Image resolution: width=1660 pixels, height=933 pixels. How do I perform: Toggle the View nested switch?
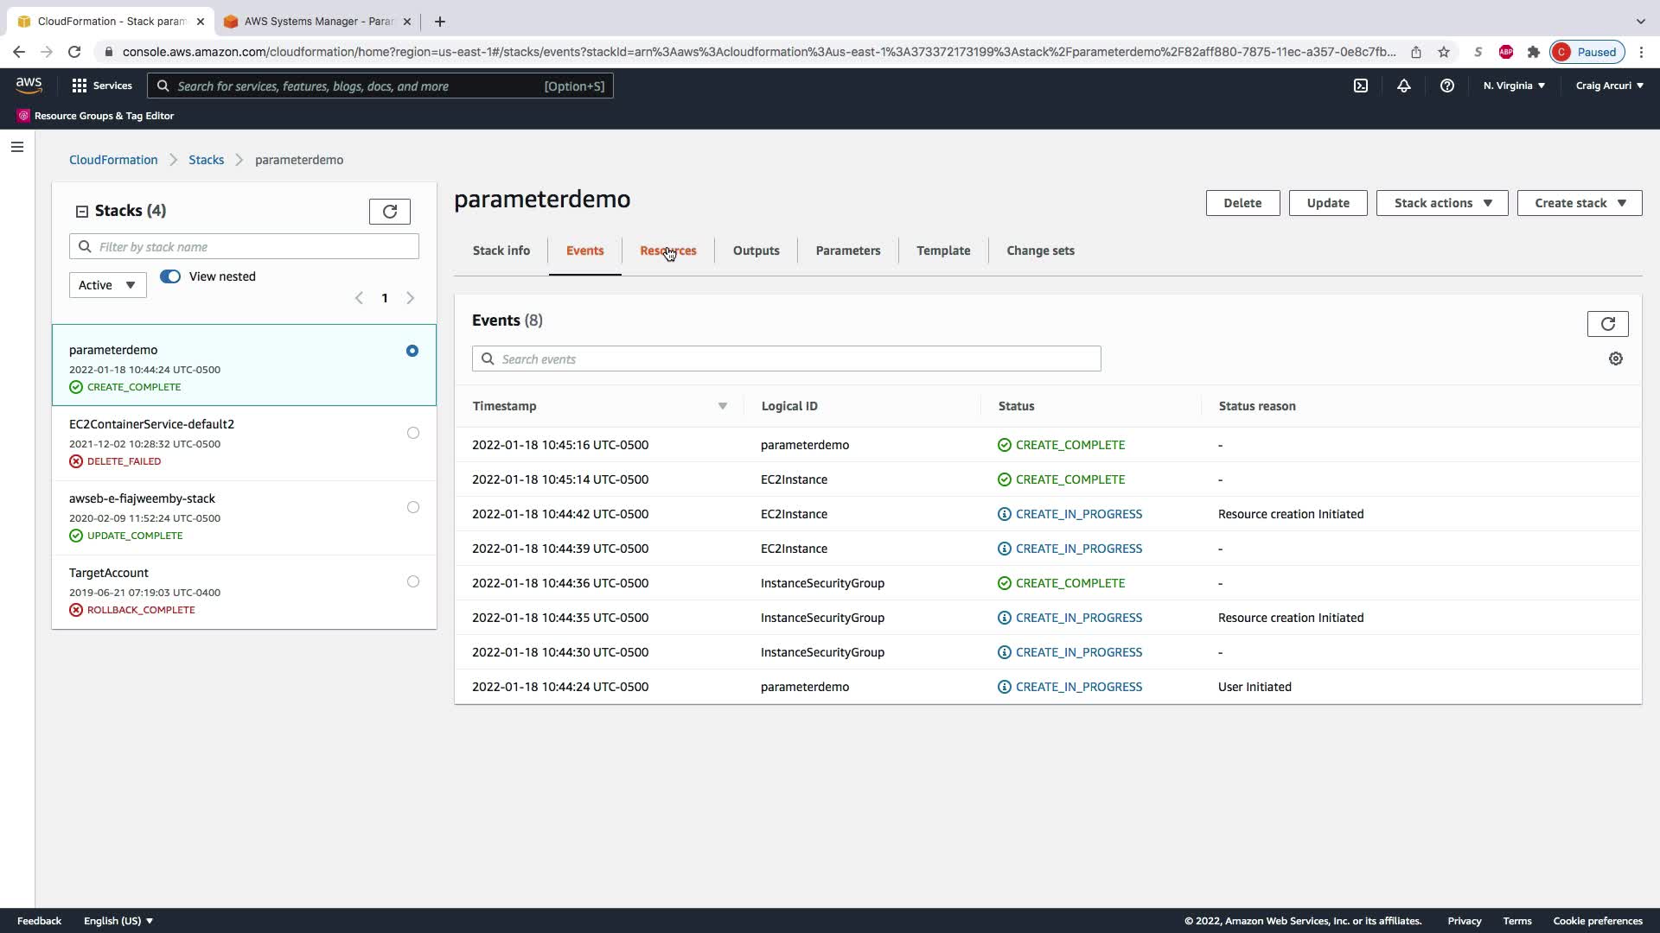tap(170, 276)
